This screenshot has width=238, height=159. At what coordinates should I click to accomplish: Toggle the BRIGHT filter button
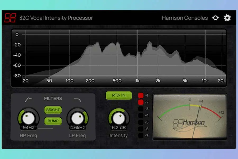click(53, 110)
